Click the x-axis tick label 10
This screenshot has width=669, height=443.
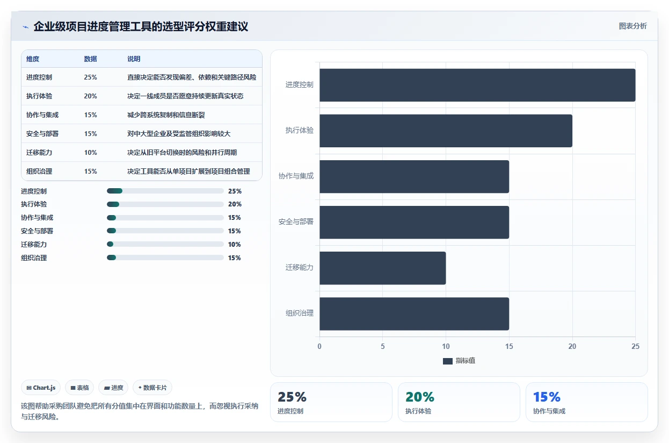tap(446, 347)
